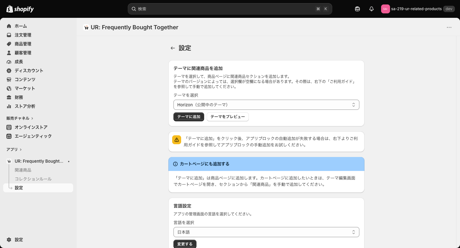Open the 言語を選択 日本語 dropdown
This screenshot has height=248, width=460.
pyautogui.click(x=266, y=232)
